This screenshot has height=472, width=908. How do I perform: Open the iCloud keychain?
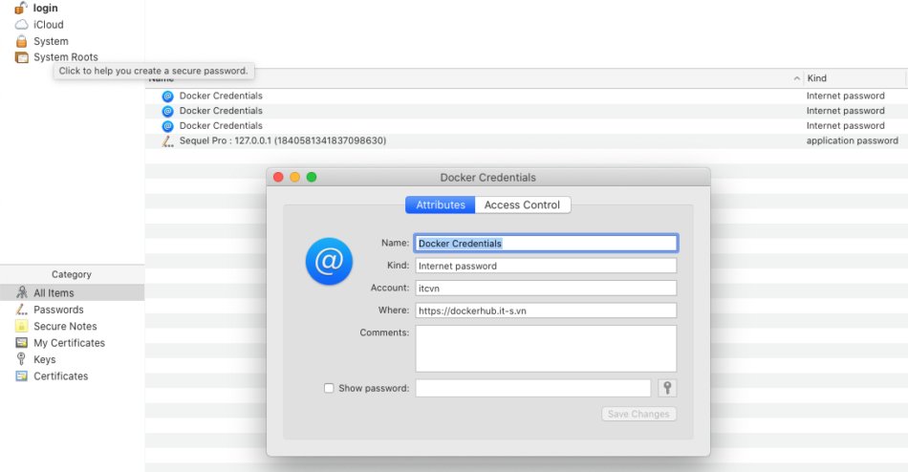click(48, 24)
